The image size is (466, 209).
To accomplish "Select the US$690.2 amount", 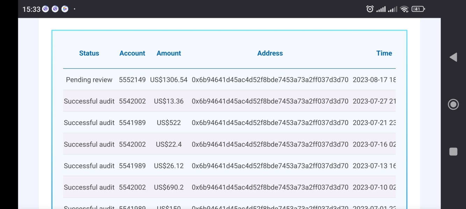I will (169, 187).
